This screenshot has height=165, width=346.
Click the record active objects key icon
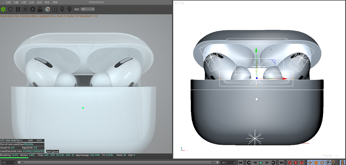click(x=290, y=163)
